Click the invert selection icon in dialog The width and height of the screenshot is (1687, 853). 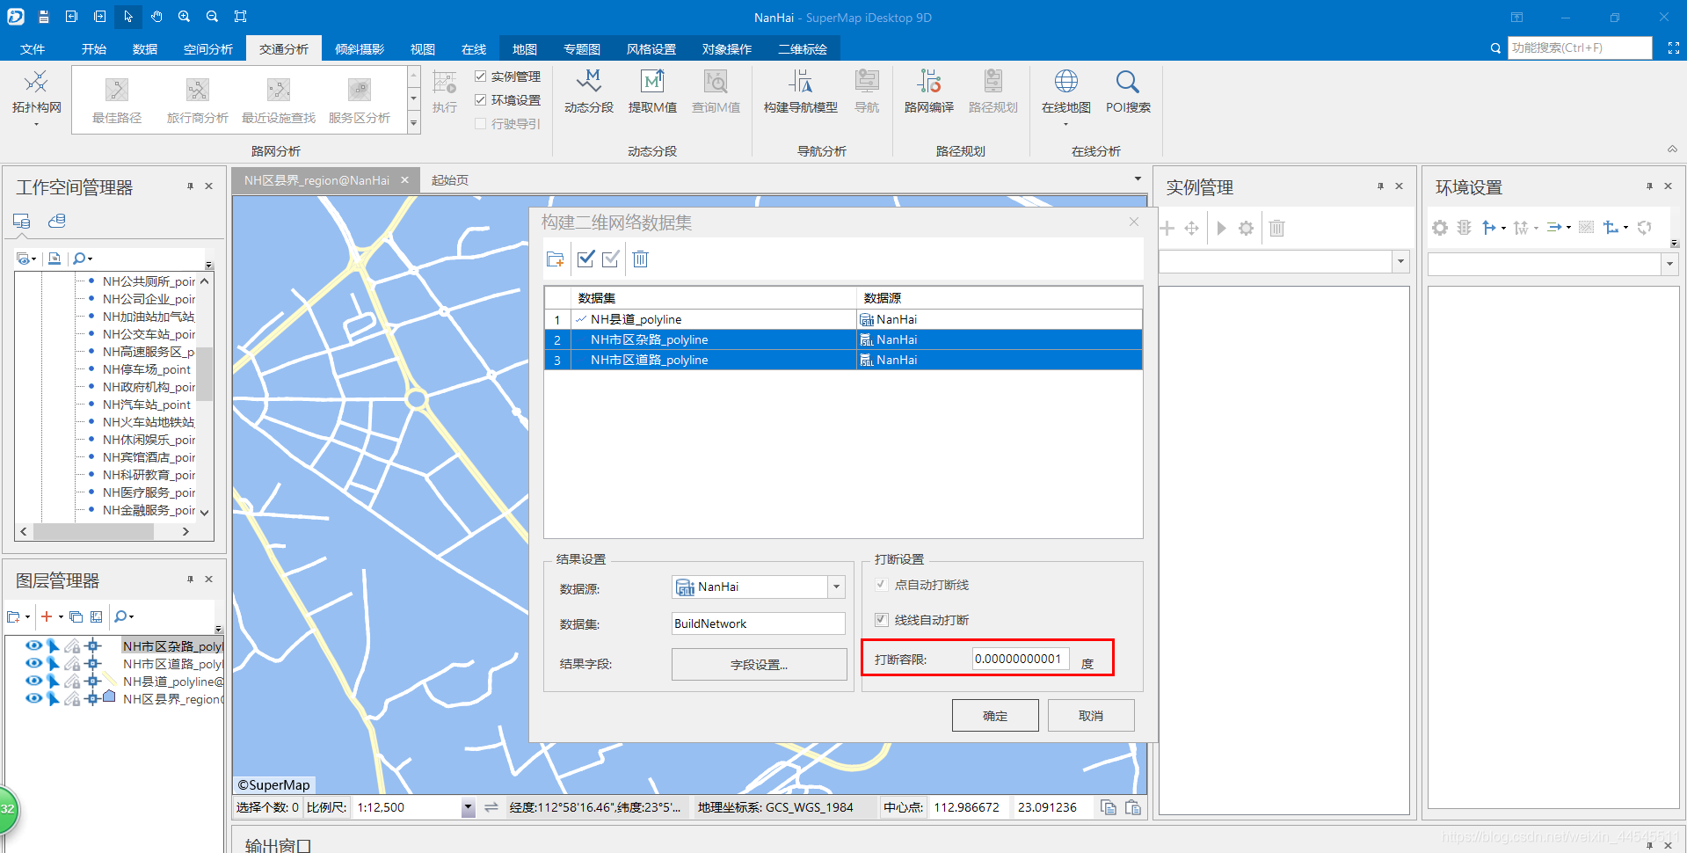[x=611, y=259]
